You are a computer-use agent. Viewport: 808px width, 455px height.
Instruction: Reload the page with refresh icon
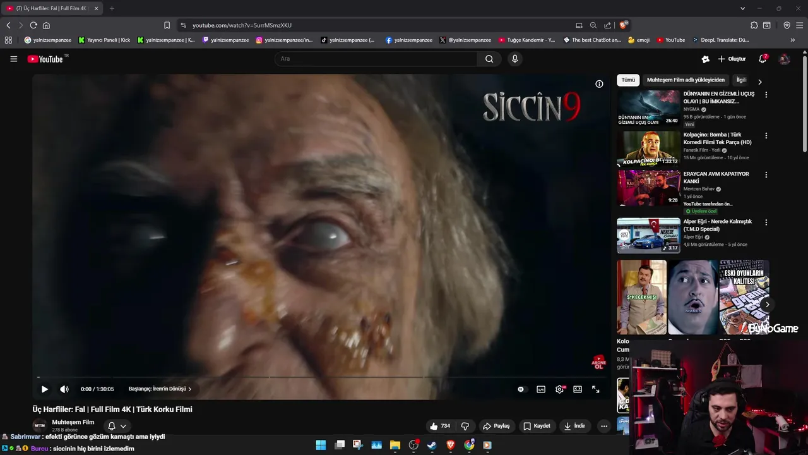[x=33, y=25]
